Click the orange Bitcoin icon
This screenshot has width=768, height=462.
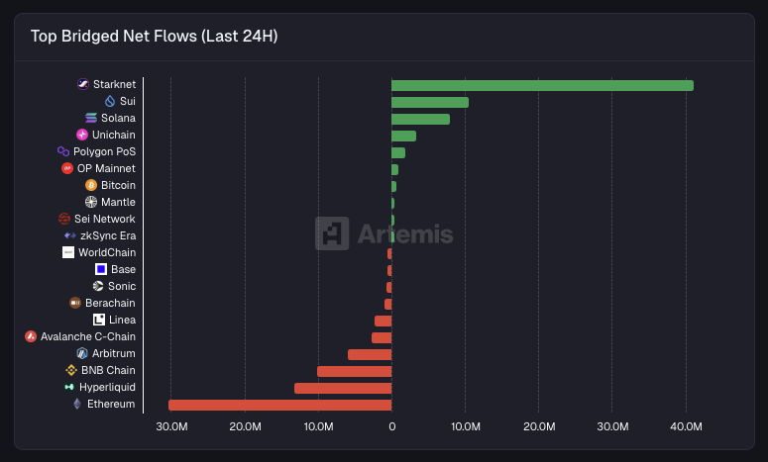coord(91,185)
